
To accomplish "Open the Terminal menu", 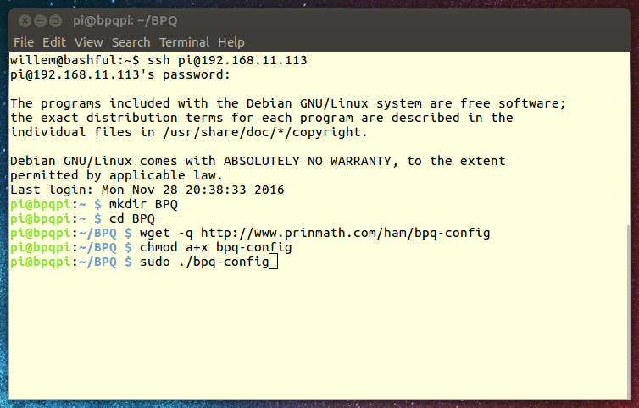I will [x=184, y=42].
